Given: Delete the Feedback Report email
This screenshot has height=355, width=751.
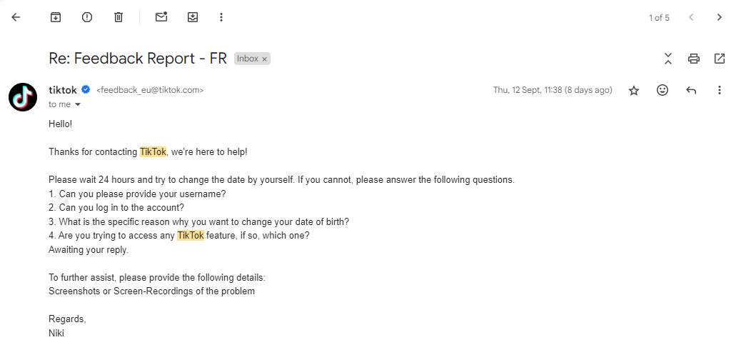Looking at the screenshot, I should (x=119, y=17).
